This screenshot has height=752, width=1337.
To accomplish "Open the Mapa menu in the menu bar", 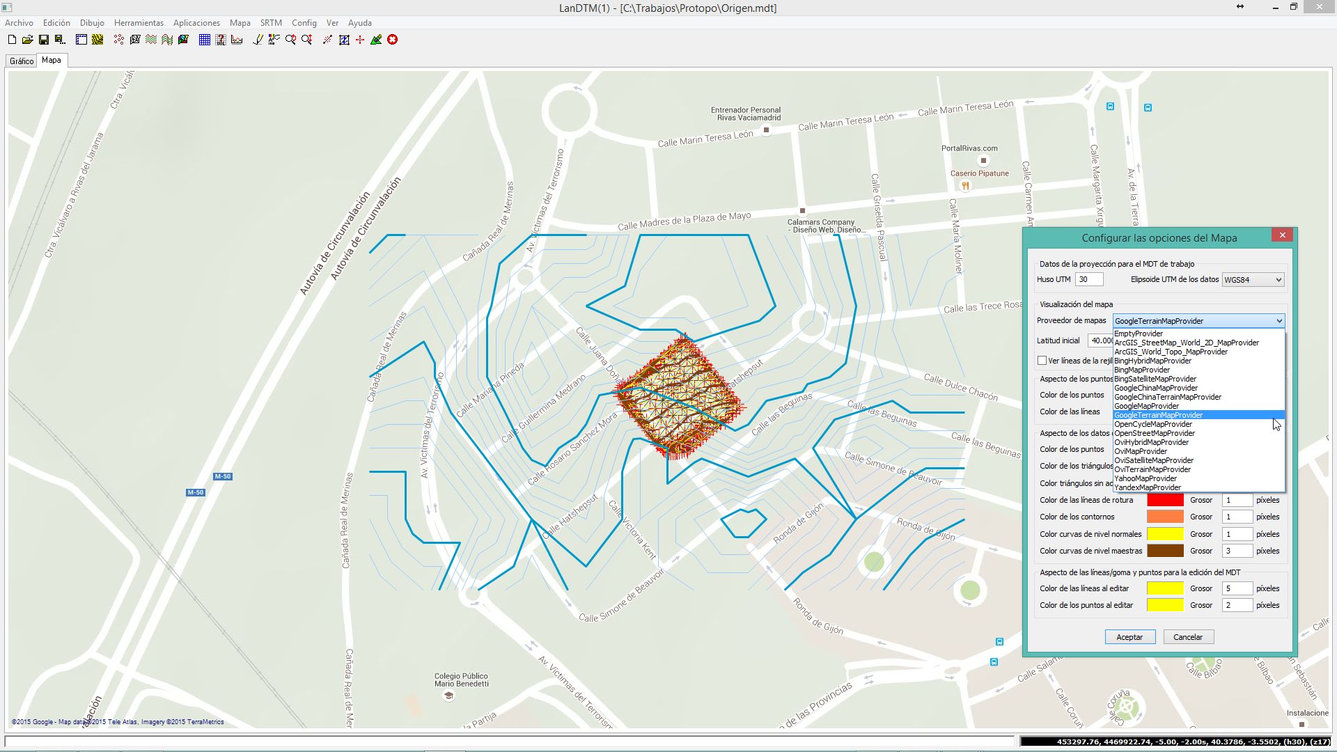I will [x=240, y=23].
